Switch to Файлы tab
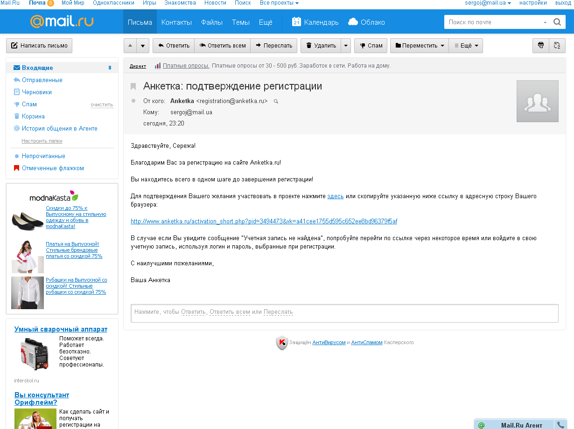Image resolution: width=574 pixels, height=429 pixels. tap(212, 22)
